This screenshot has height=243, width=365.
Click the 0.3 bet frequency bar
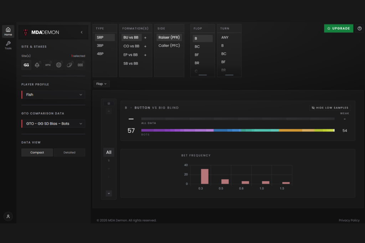205,176
